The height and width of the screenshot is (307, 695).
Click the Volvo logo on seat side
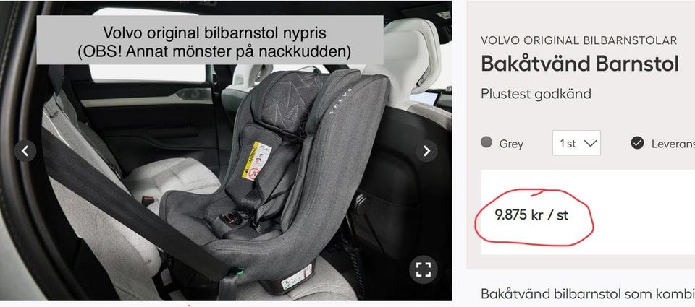(x=340, y=101)
